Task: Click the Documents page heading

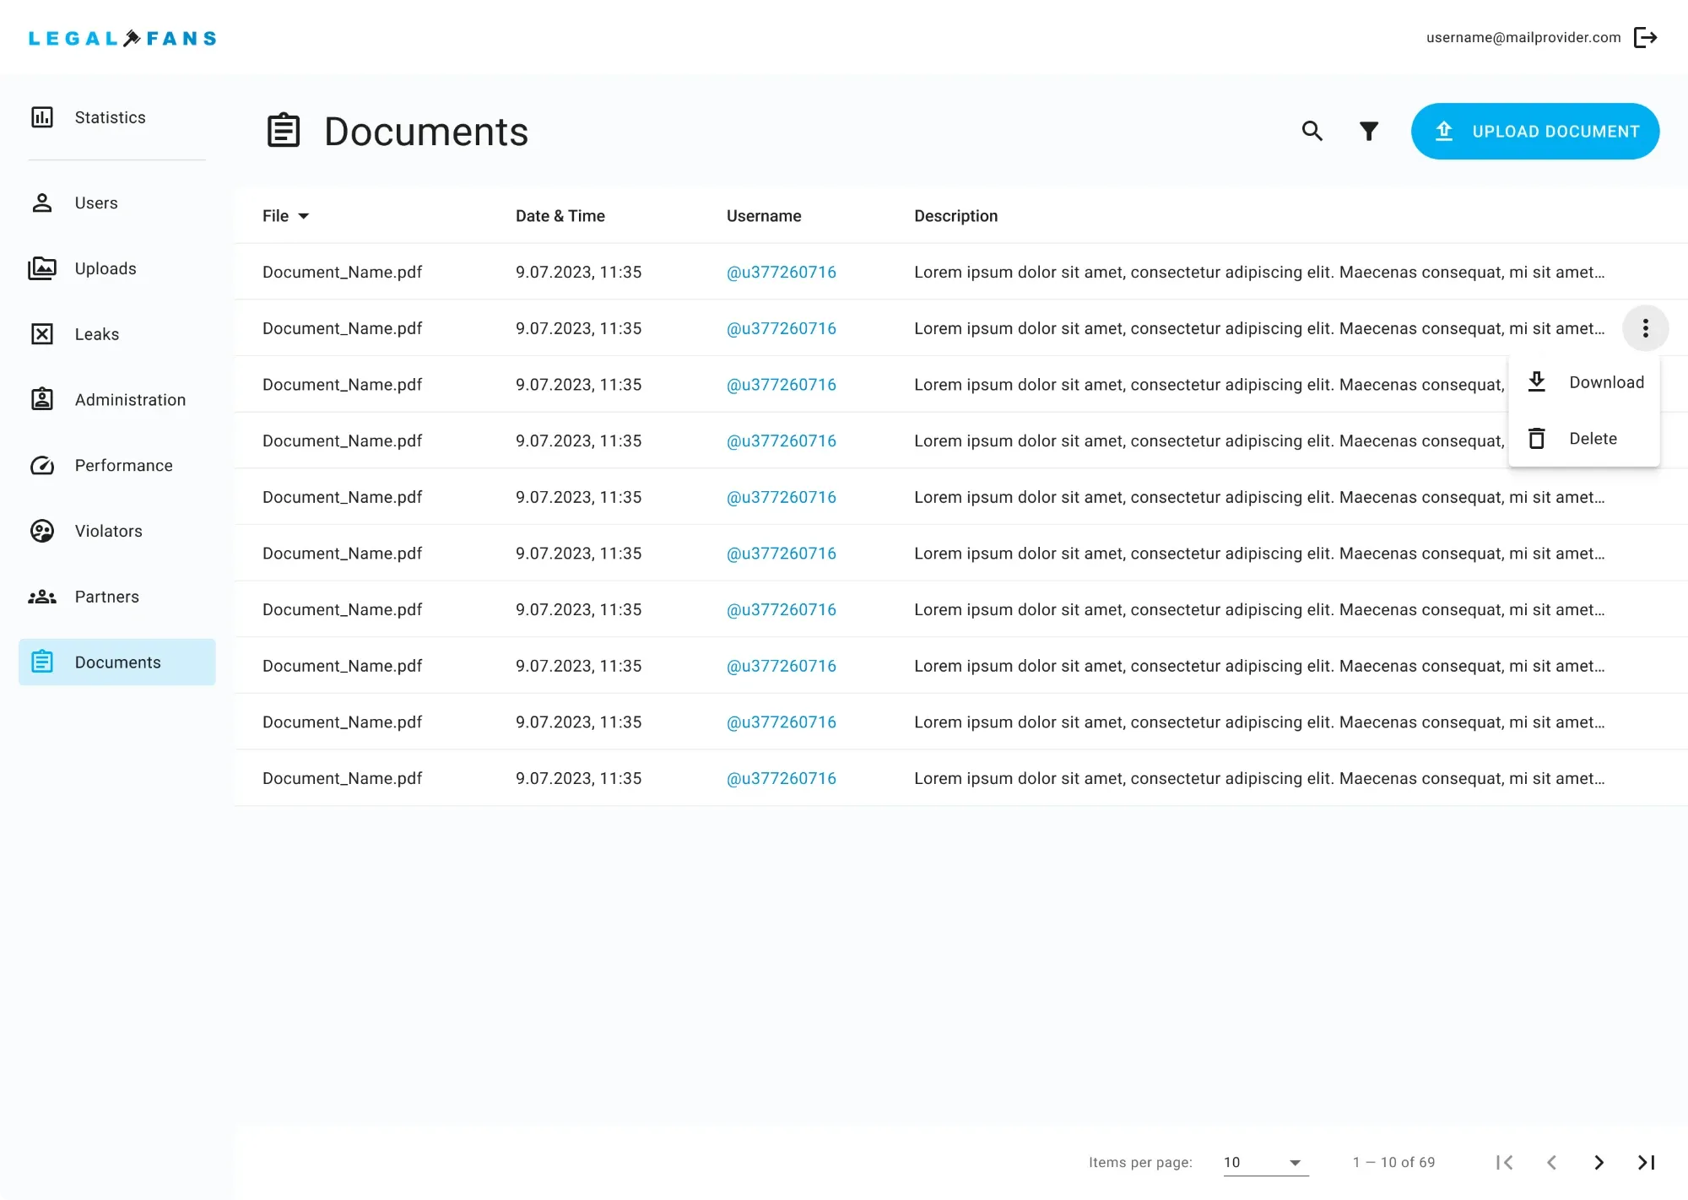Action: pos(426,132)
